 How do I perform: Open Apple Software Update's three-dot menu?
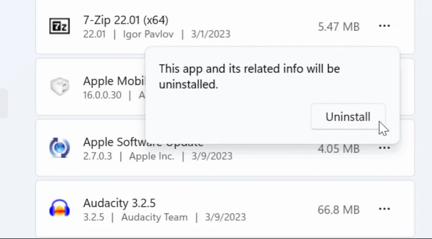(384, 148)
